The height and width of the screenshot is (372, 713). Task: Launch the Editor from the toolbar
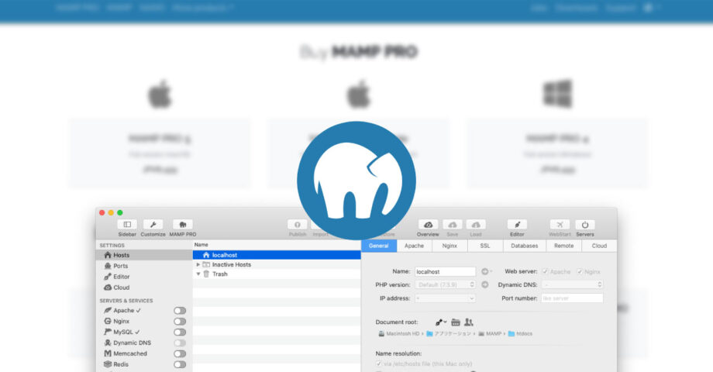[x=517, y=224]
